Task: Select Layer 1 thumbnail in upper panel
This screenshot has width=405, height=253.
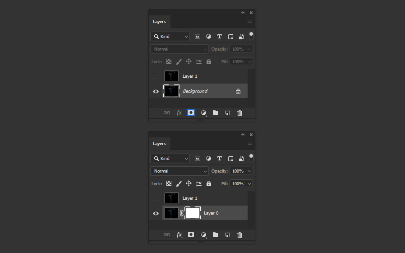Action: pos(171,76)
